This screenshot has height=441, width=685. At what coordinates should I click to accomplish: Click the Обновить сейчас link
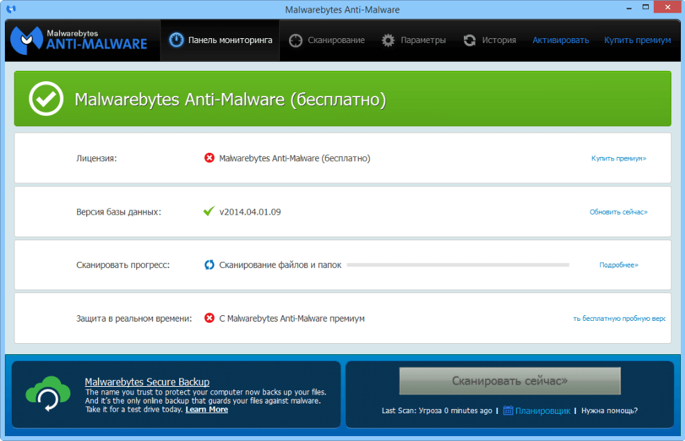618,212
